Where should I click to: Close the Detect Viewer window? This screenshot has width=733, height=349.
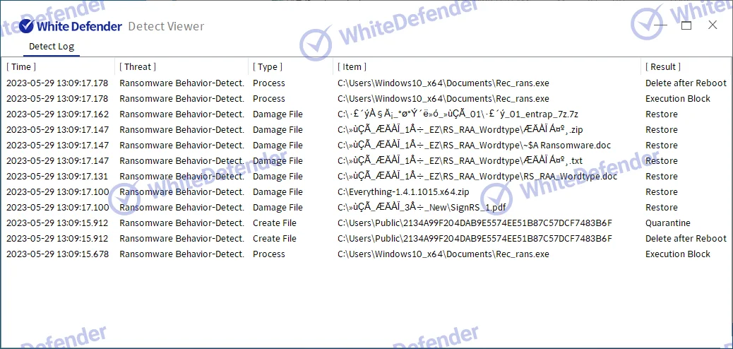point(712,25)
